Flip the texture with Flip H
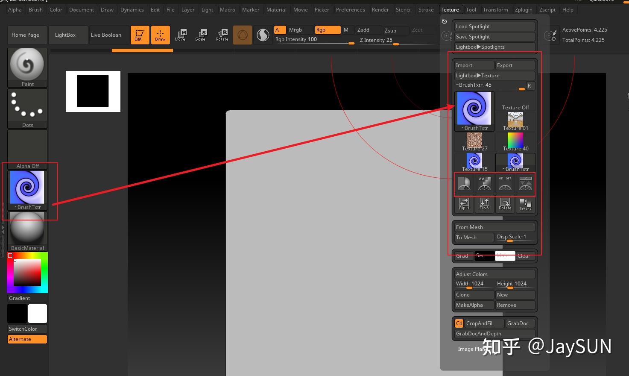 tap(464, 204)
